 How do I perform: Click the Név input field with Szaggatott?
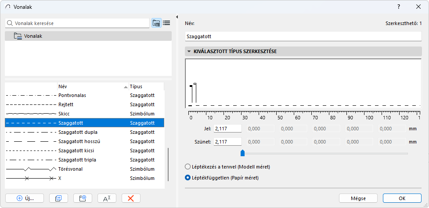click(x=303, y=36)
